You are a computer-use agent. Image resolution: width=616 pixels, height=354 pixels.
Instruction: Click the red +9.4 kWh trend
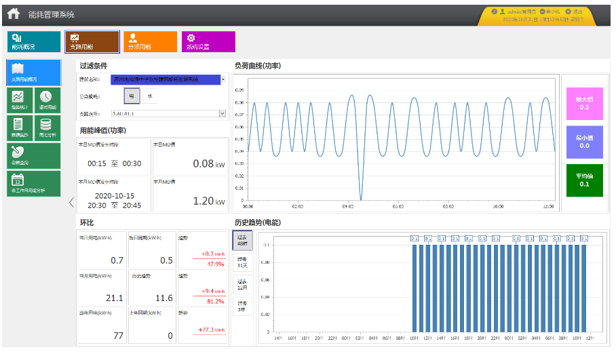tap(213, 291)
